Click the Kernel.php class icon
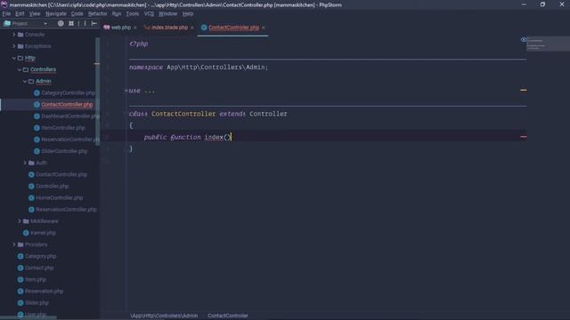Screen dimensions: 570x320 click(x=26, y=233)
